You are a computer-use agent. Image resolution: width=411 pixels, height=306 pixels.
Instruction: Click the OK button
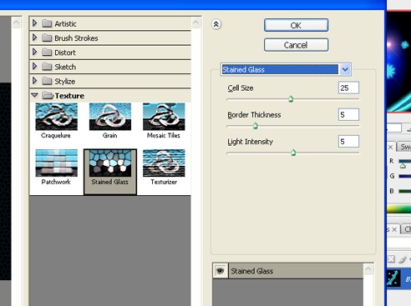[x=296, y=25]
